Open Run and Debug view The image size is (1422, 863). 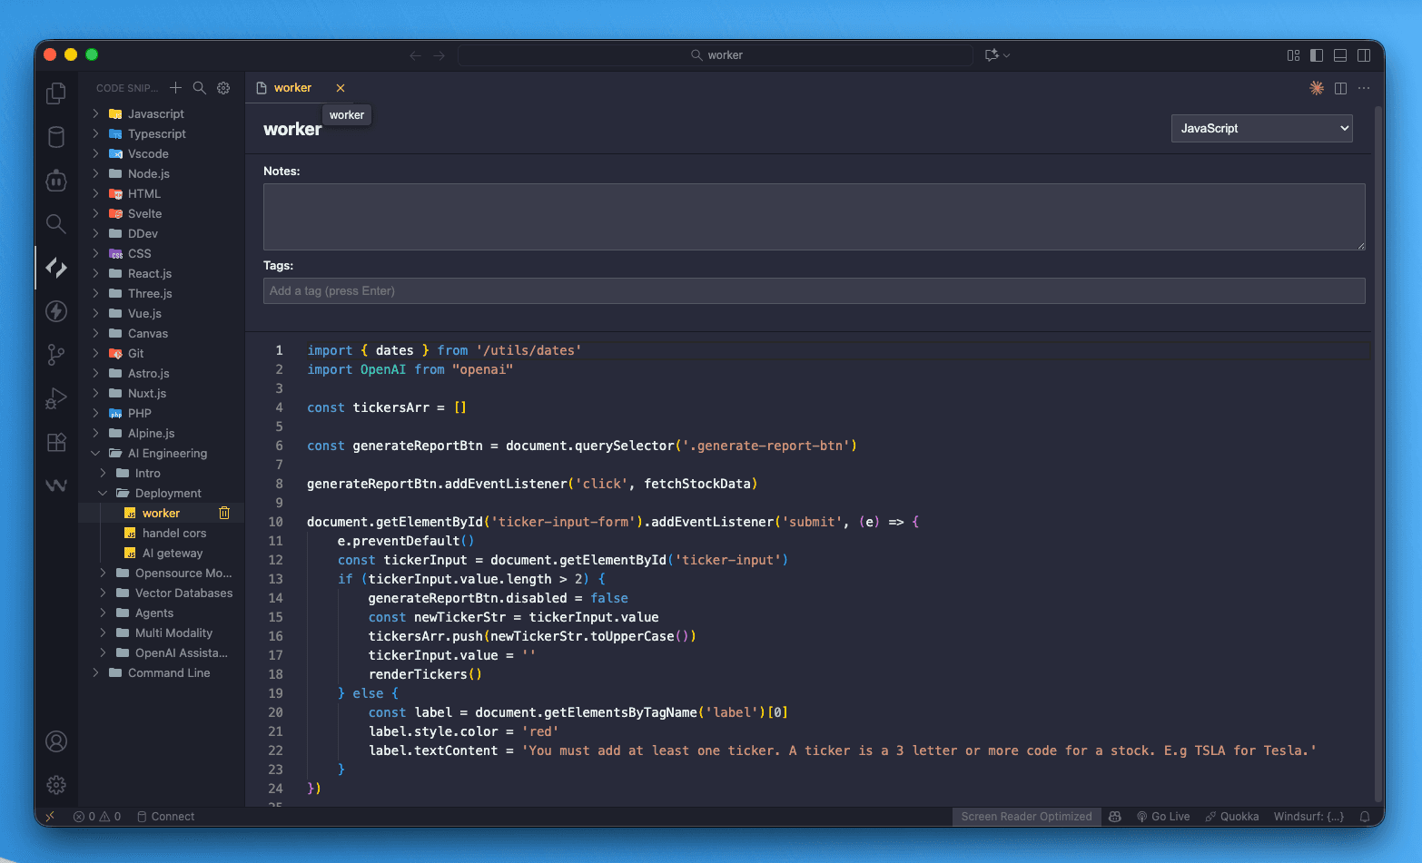(56, 398)
